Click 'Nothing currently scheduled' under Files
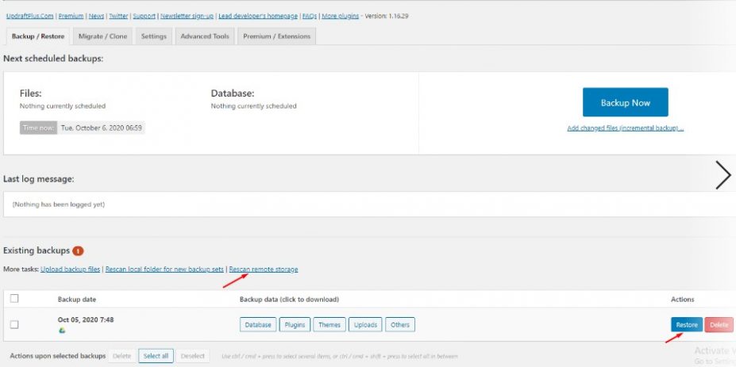The image size is (736, 367). (63, 106)
